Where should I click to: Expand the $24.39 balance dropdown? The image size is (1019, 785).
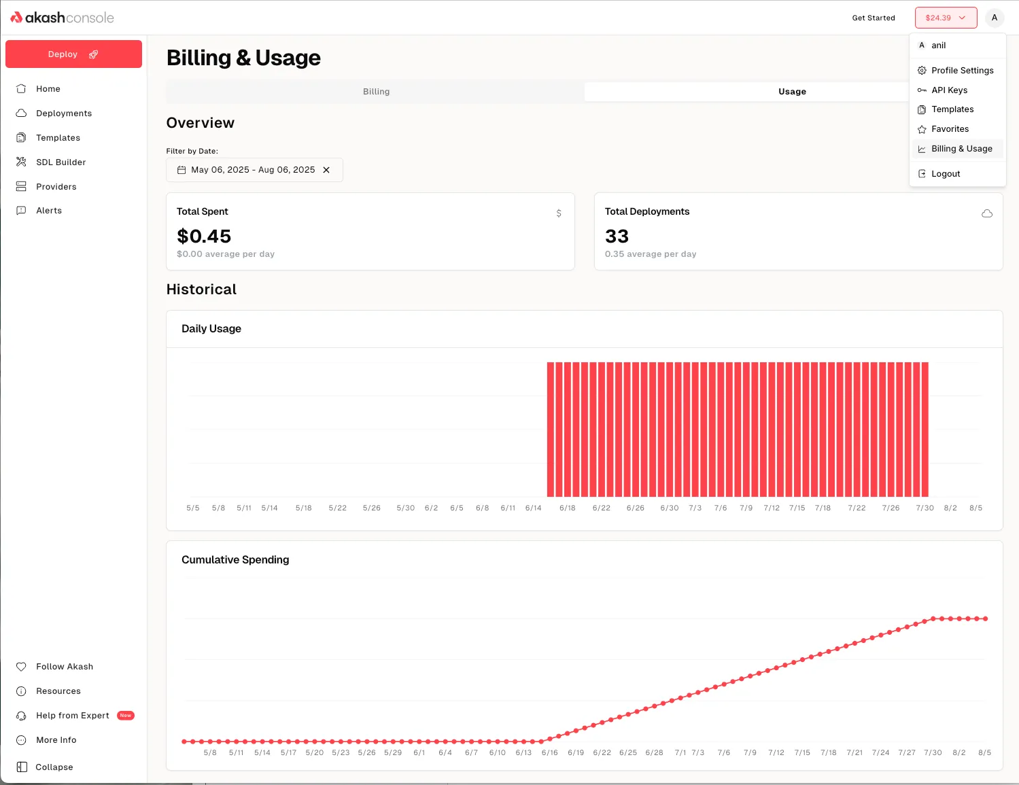coord(945,18)
